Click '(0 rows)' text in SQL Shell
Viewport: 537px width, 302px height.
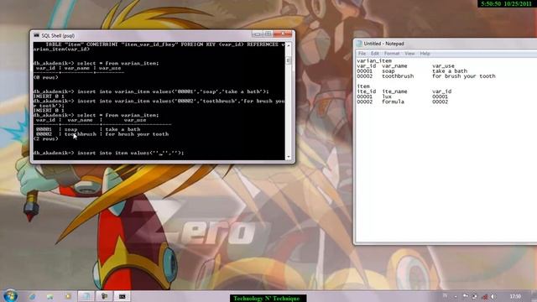tap(45, 78)
